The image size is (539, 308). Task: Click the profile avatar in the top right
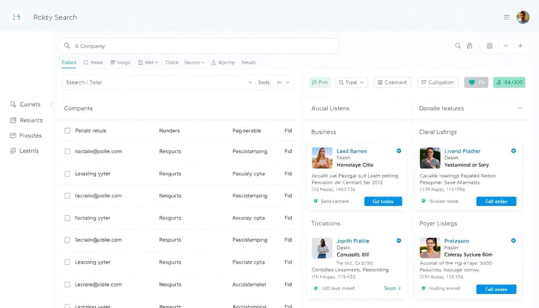coord(523,17)
